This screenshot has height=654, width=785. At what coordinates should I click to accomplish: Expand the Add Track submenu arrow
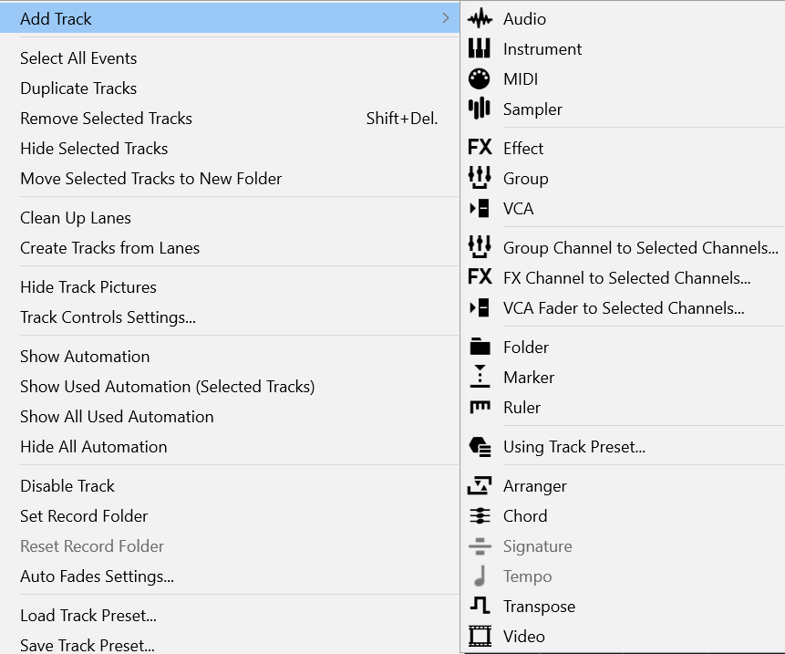click(446, 18)
